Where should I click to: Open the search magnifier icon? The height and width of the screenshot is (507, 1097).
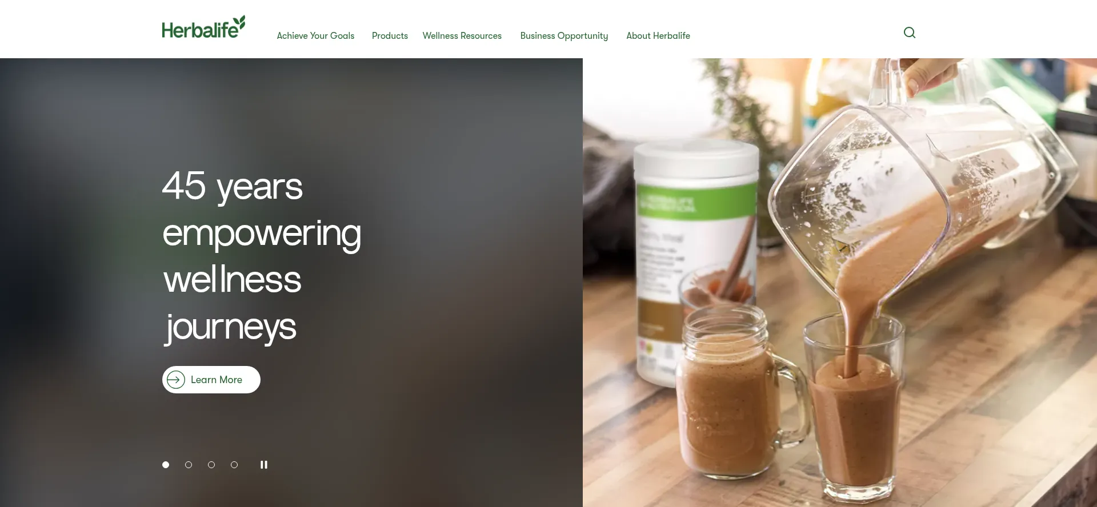coord(910,33)
